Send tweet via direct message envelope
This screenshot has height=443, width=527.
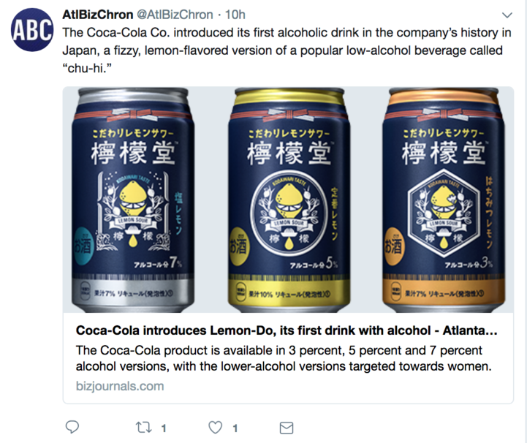[x=287, y=428]
